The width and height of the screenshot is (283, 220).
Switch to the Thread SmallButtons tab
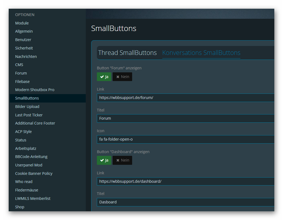tap(127, 53)
